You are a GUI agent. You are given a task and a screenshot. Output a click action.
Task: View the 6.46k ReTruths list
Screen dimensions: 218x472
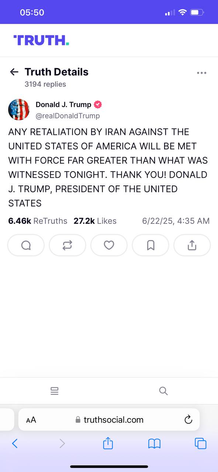38,221
